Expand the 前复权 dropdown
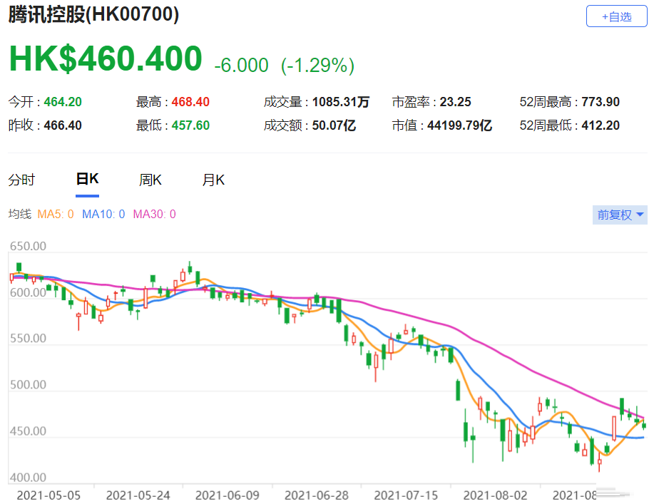 pyautogui.click(x=620, y=215)
